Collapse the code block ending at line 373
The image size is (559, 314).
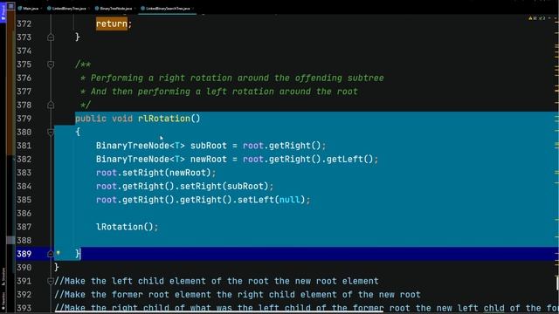(x=51, y=37)
